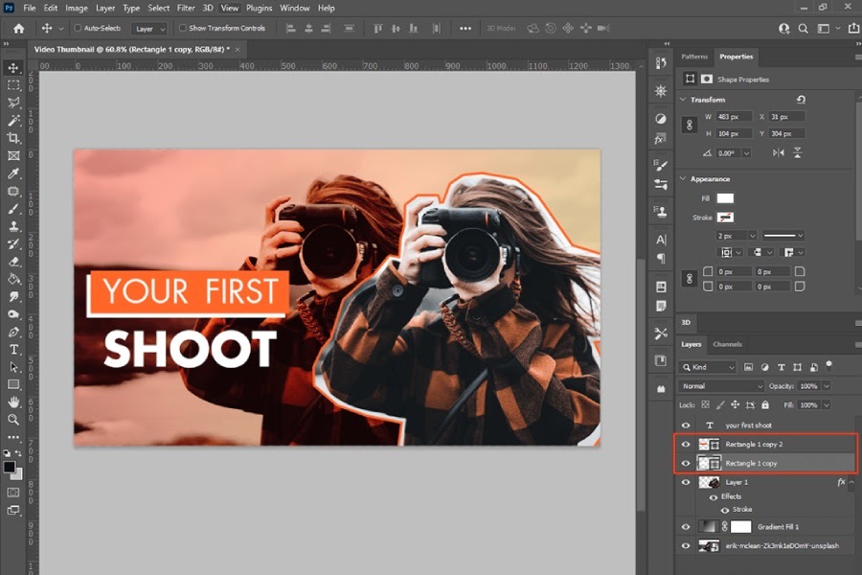Select the Clone Stamp tool

click(13, 226)
